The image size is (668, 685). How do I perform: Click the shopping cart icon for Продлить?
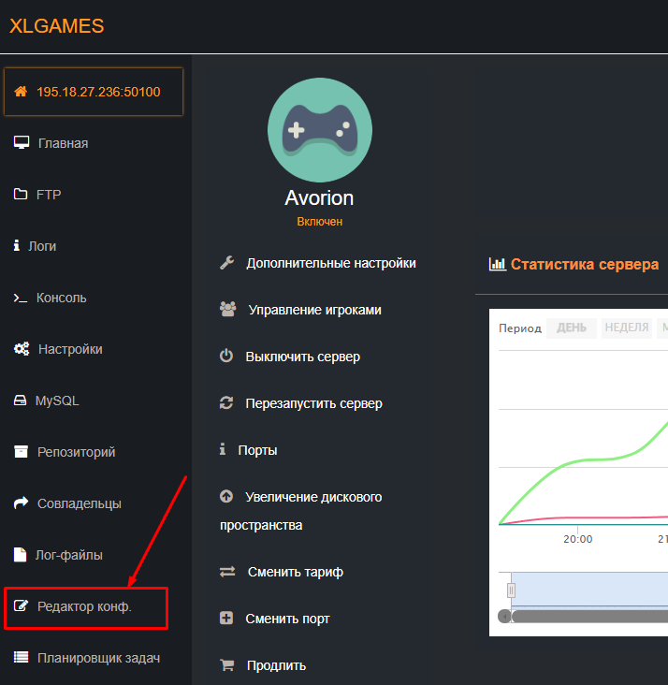(x=225, y=665)
